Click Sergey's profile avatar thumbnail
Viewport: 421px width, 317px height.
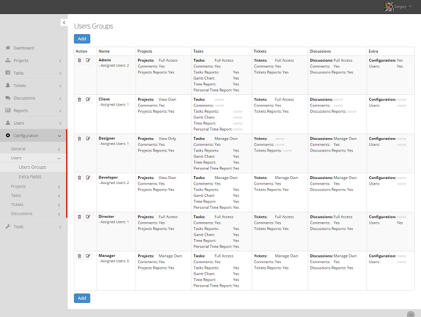pos(388,7)
